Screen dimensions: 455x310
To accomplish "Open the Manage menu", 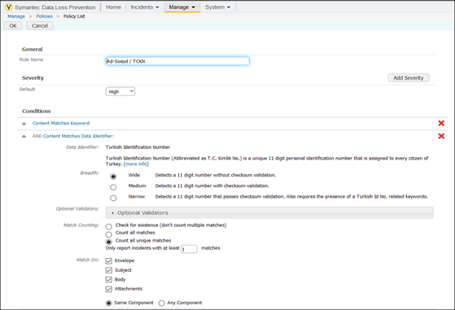I will point(182,7).
